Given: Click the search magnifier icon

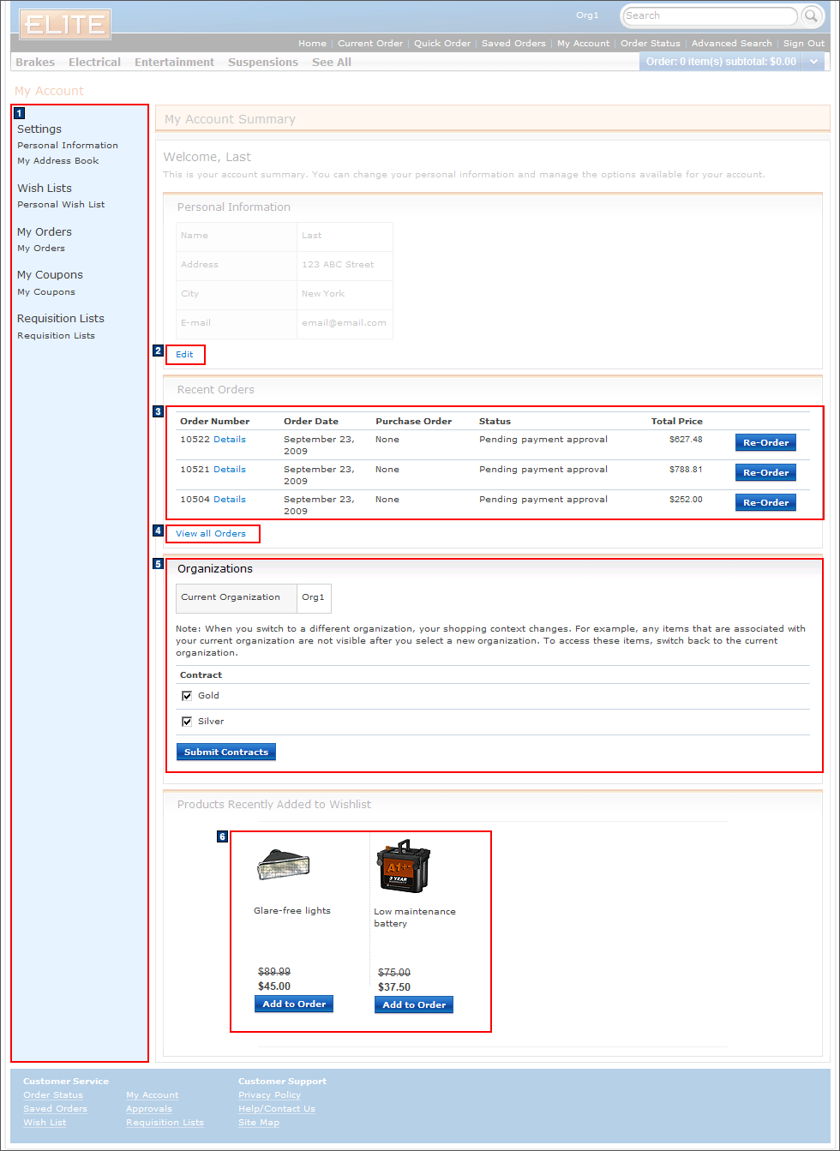Looking at the screenshot, I should (x=811, y=15).
